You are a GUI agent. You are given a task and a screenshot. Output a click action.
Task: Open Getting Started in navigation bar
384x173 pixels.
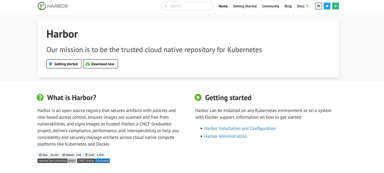click(x=245, y=6)
